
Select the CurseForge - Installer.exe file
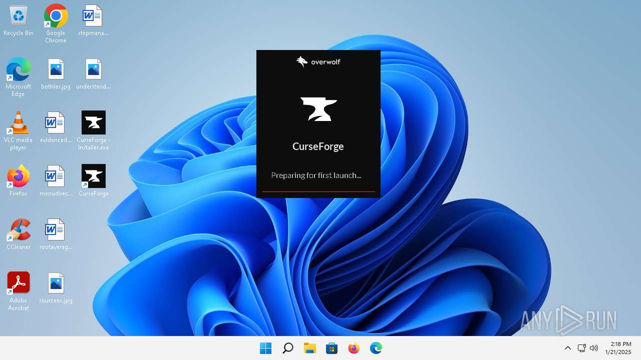(x=93, y=130)
